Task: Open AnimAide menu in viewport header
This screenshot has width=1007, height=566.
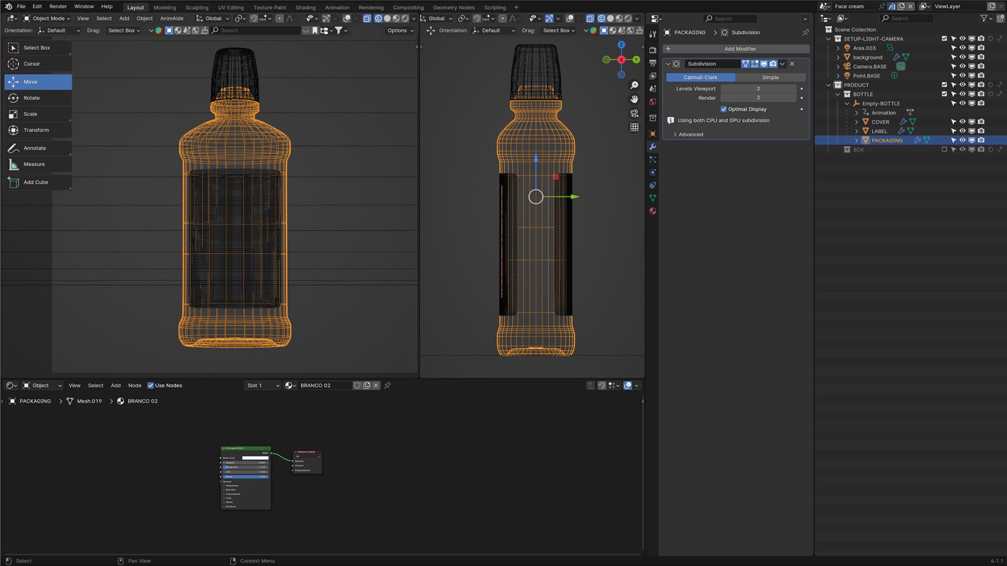Action: click(x=172, y=18)
